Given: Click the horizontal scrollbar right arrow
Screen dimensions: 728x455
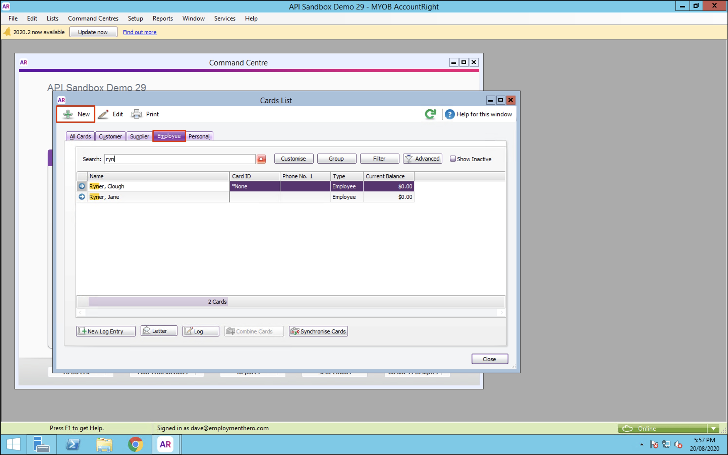Looking at the screenshot, I should 501,313.
